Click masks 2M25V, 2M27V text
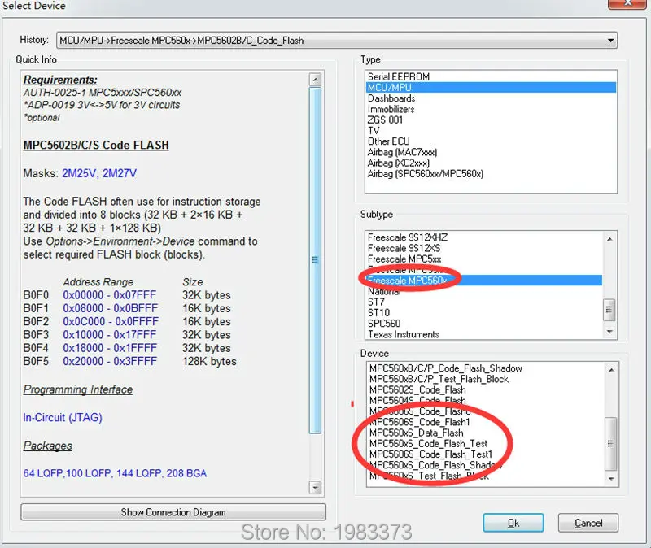 point(99,173)
